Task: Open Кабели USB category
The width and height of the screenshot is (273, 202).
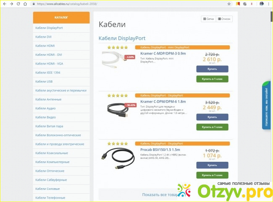Action: pyautogui.click(x=44, y=81)
